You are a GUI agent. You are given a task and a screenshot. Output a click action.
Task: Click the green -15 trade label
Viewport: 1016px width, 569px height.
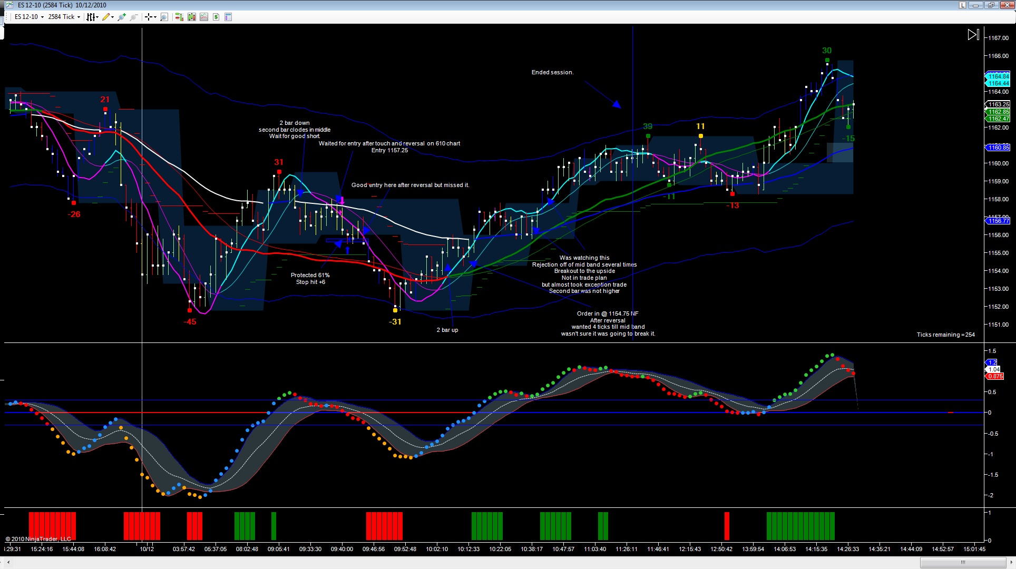point(848,139)
